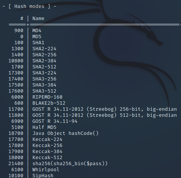The image size is (181, 178).
Task: Click the MD4 hash name
Action: (37, 31)
